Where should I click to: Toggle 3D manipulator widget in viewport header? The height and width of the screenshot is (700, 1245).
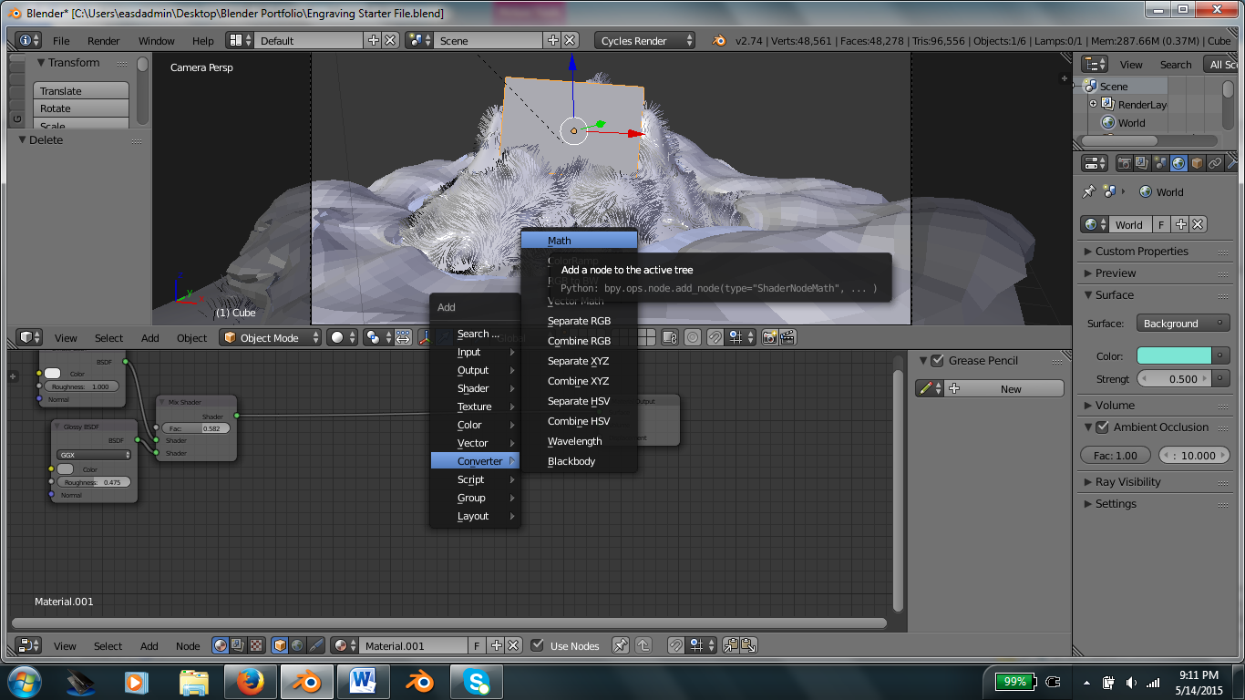click(425, 337)
